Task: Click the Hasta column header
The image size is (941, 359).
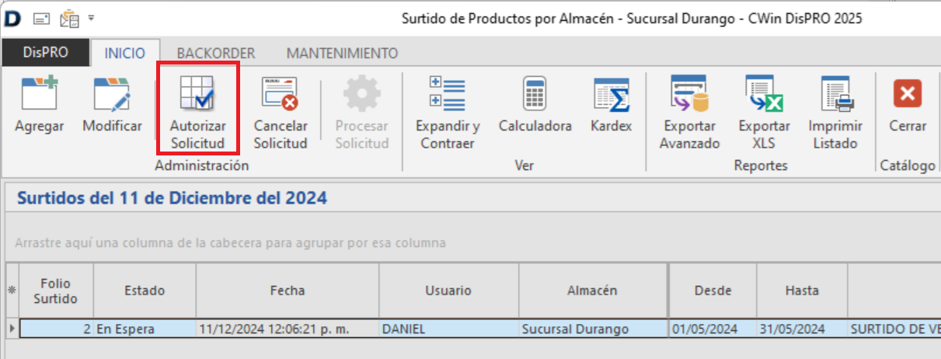Action: (802, 291)
